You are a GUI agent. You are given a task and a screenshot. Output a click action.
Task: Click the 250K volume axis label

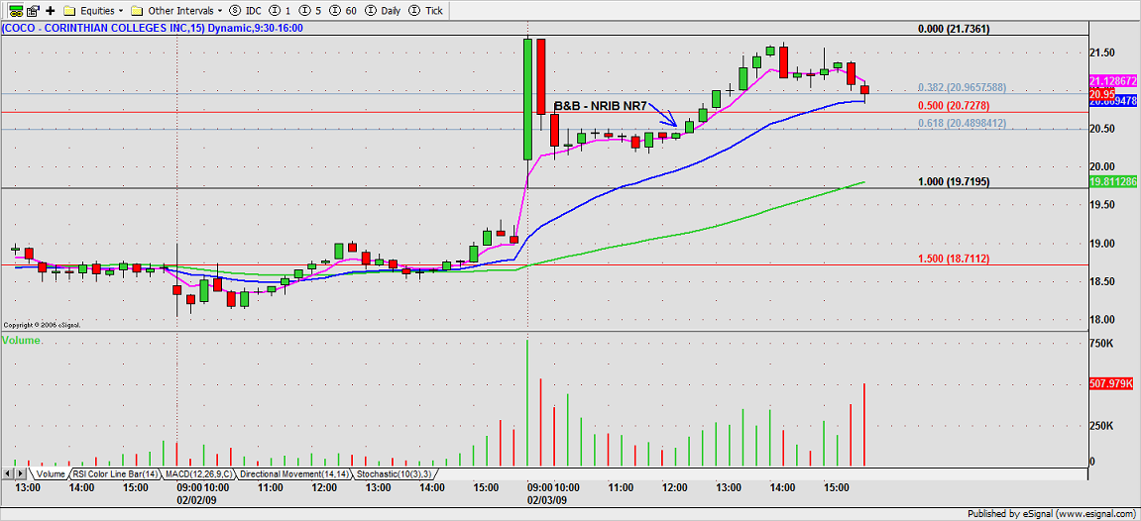pos(1101,426)
